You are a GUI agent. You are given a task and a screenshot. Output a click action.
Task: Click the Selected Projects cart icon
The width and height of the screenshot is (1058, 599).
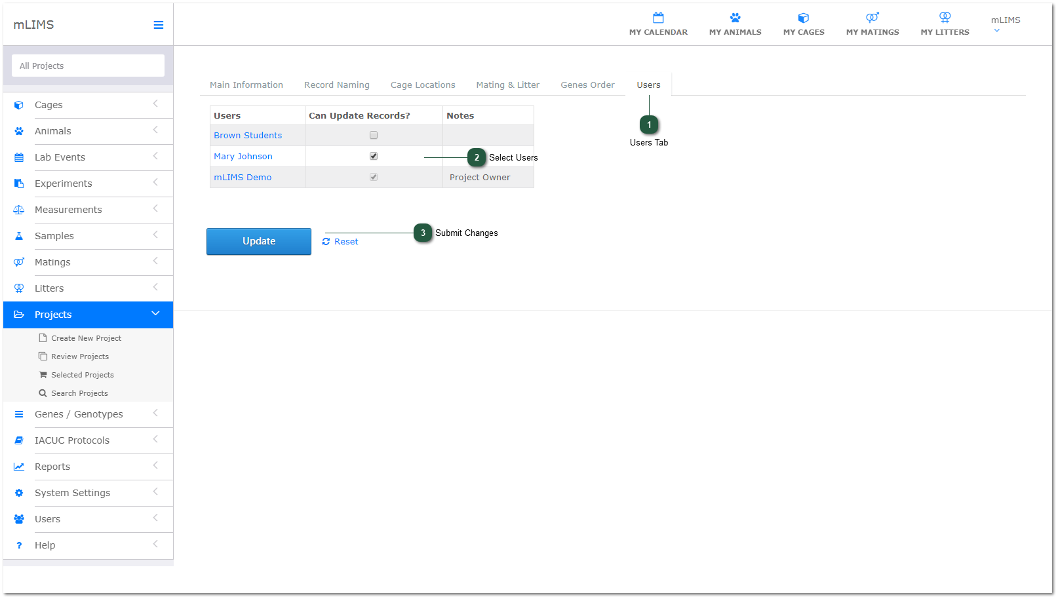(43, 375)
